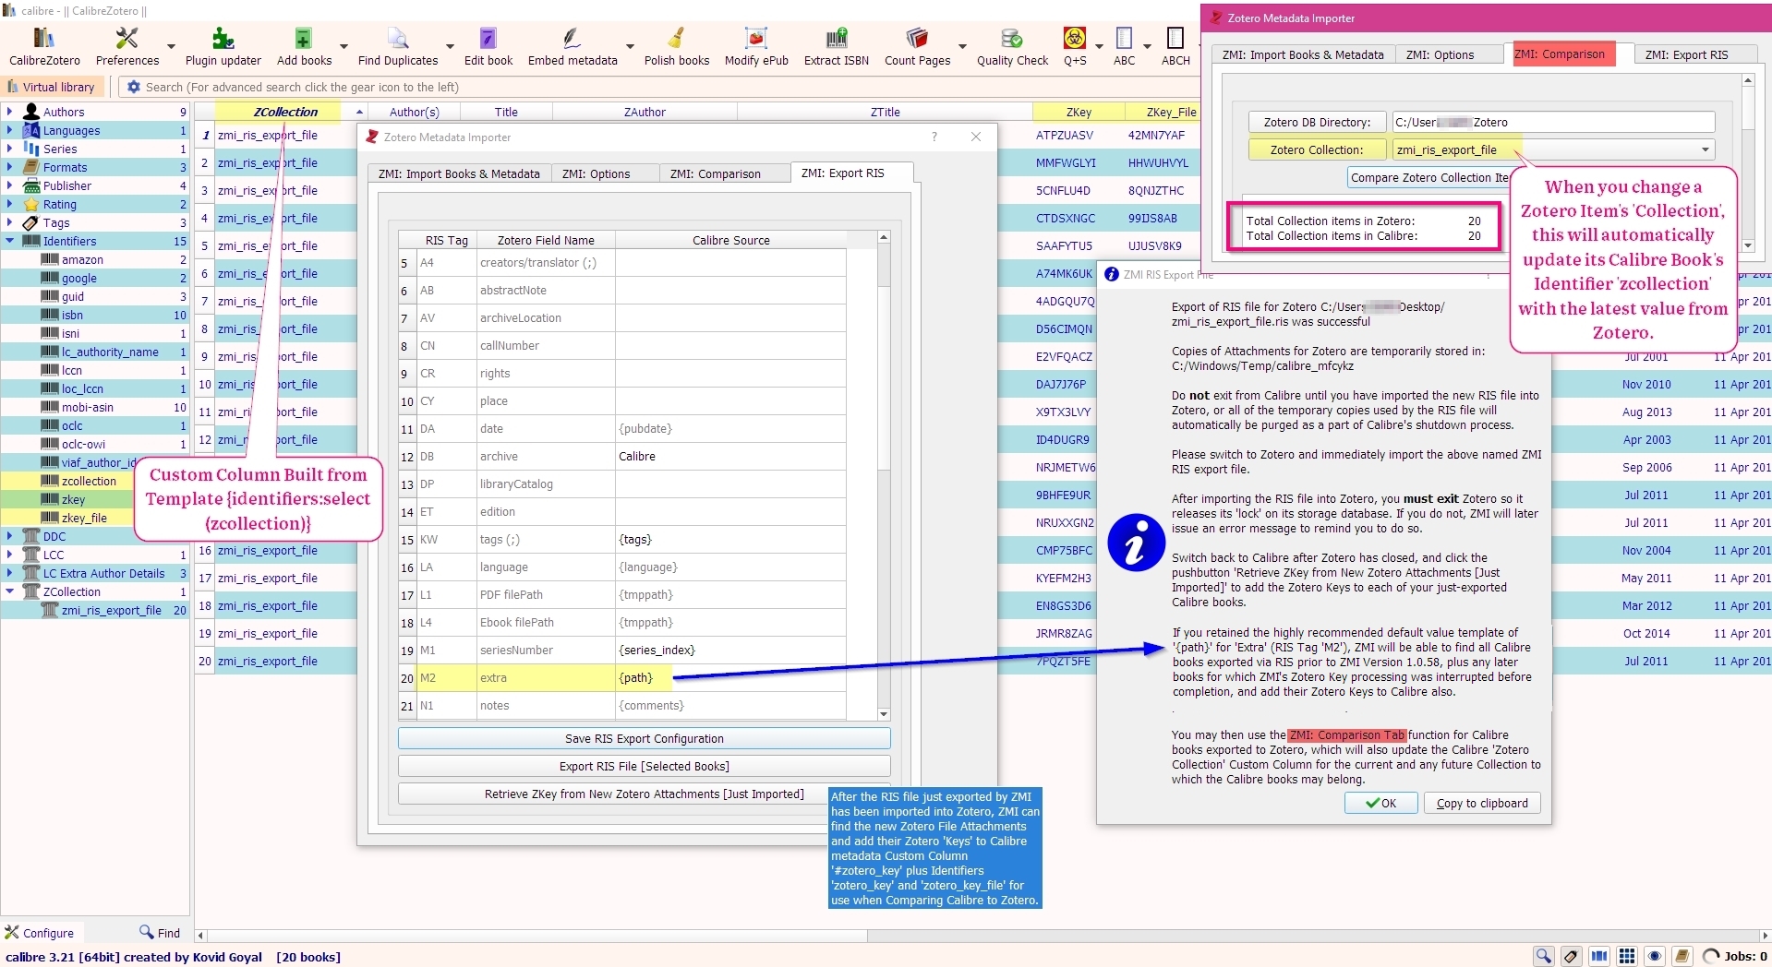
Task: Click Save RIS Export Configuration button
Action: (644, 738)
